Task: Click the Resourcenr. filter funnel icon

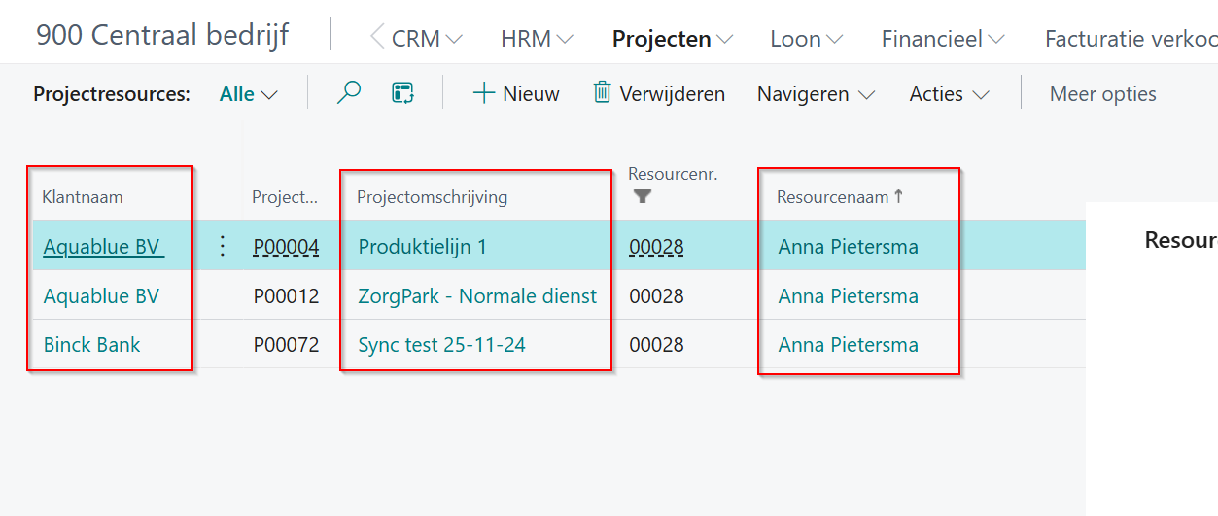Action: (642, 196)
